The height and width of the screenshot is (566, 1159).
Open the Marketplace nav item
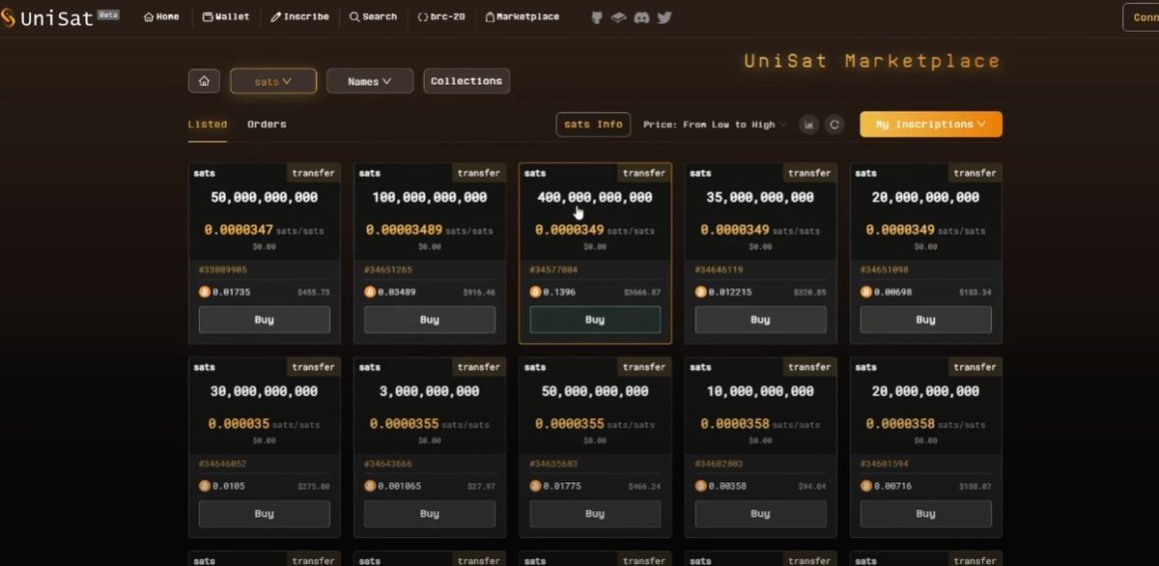coord(522,17)
